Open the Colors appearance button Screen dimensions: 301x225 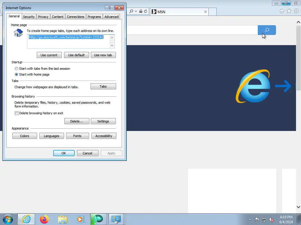click(x=25, y=136)
